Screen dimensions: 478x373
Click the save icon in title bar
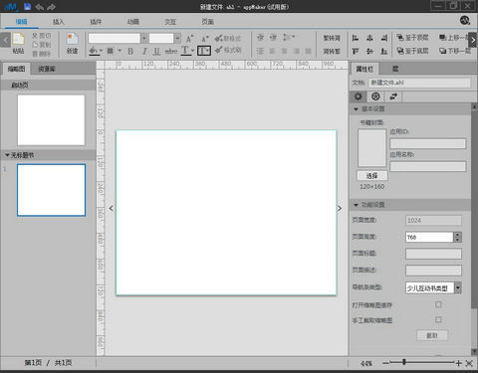tap(27, 6)
